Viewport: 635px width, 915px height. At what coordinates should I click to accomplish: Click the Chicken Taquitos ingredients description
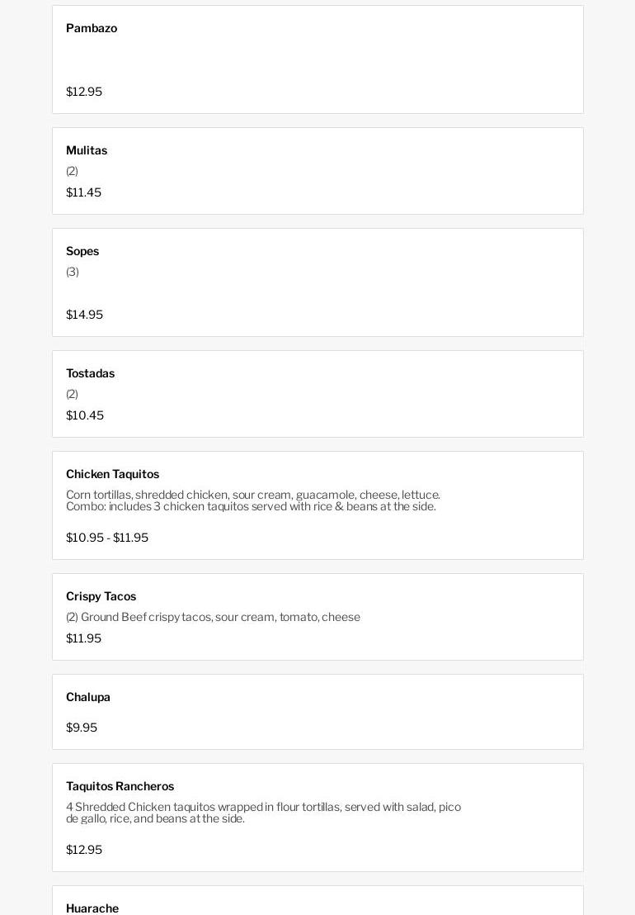[x=252, y=500]
